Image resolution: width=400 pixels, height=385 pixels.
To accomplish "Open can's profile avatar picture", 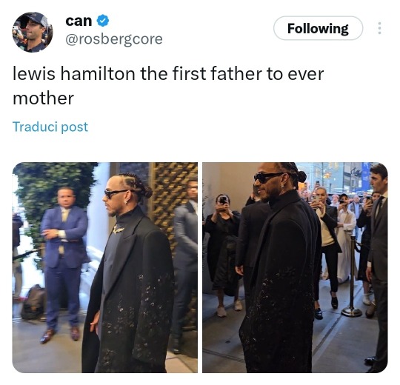I will tap(33, 32).
